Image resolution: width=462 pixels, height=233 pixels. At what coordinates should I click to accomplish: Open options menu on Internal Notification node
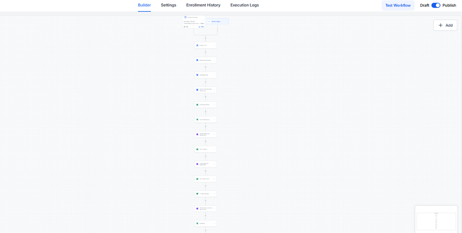214,119
